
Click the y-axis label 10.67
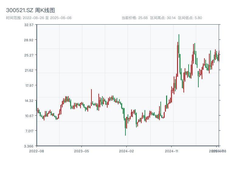point(29,116)
